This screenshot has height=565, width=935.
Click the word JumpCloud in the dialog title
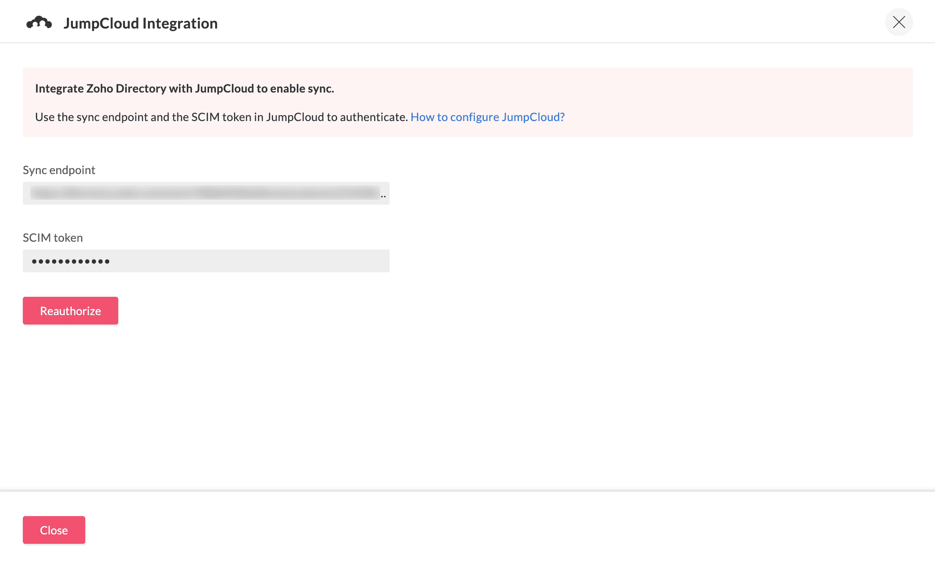(x=101, y=23)
